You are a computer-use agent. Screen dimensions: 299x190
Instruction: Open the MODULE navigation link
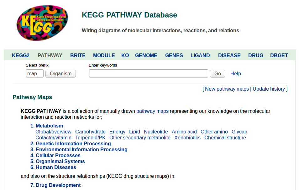tap(104, 55)
